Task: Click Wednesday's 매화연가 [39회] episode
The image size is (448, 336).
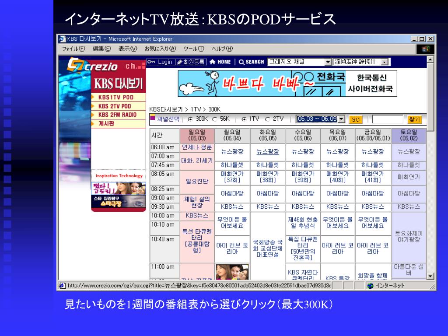Action: (x=303, y=177)
